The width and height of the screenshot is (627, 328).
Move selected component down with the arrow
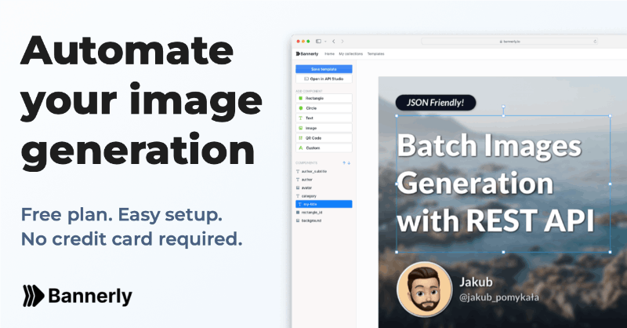pyautogui.click(x=349, y=163)
